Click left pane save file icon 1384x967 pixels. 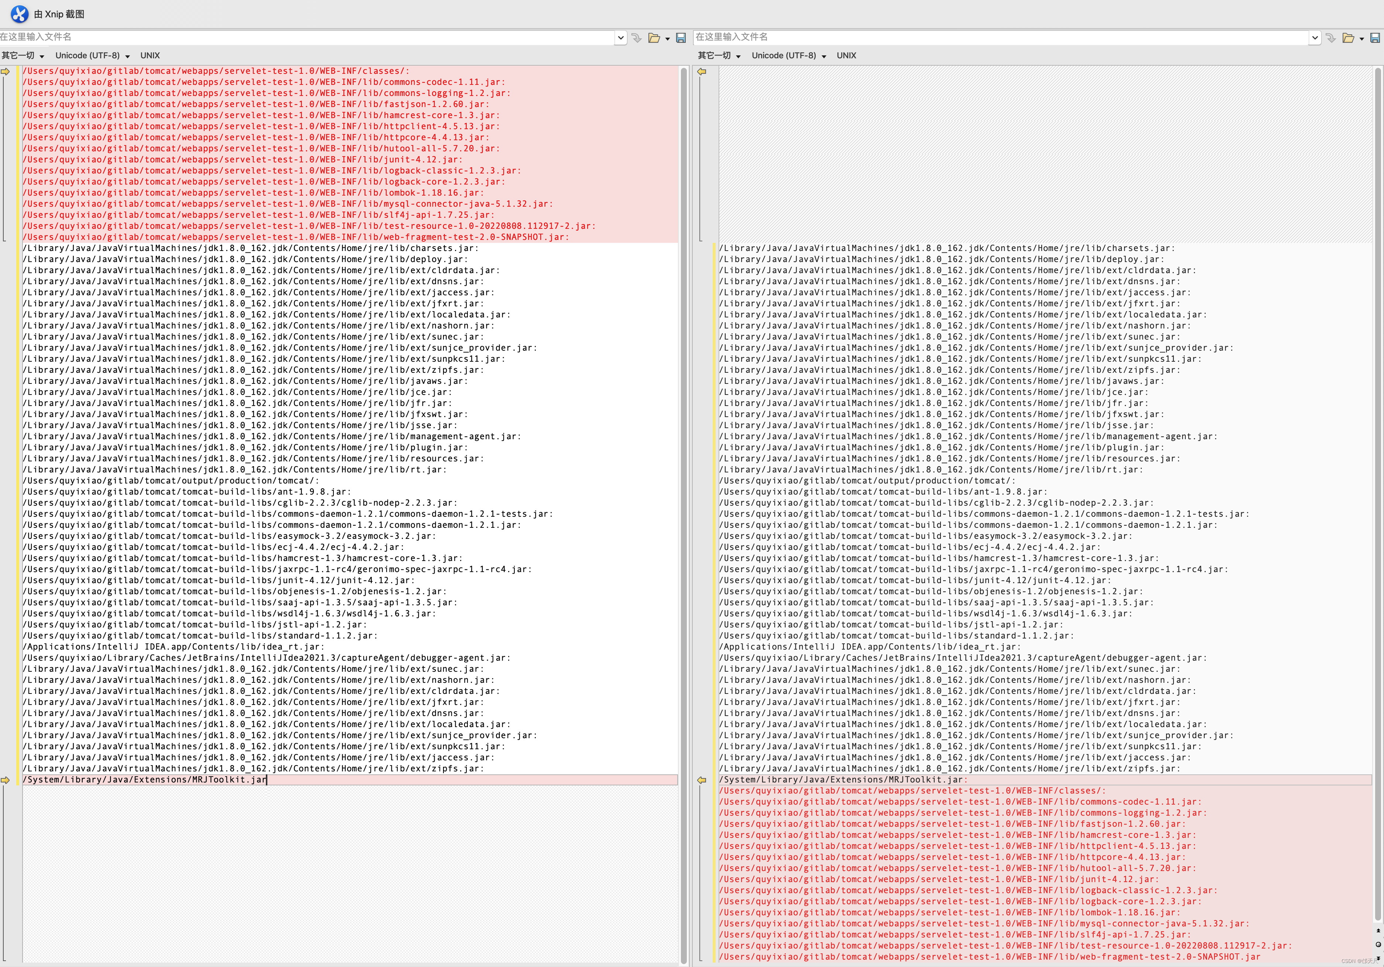[x=681, y=38]
